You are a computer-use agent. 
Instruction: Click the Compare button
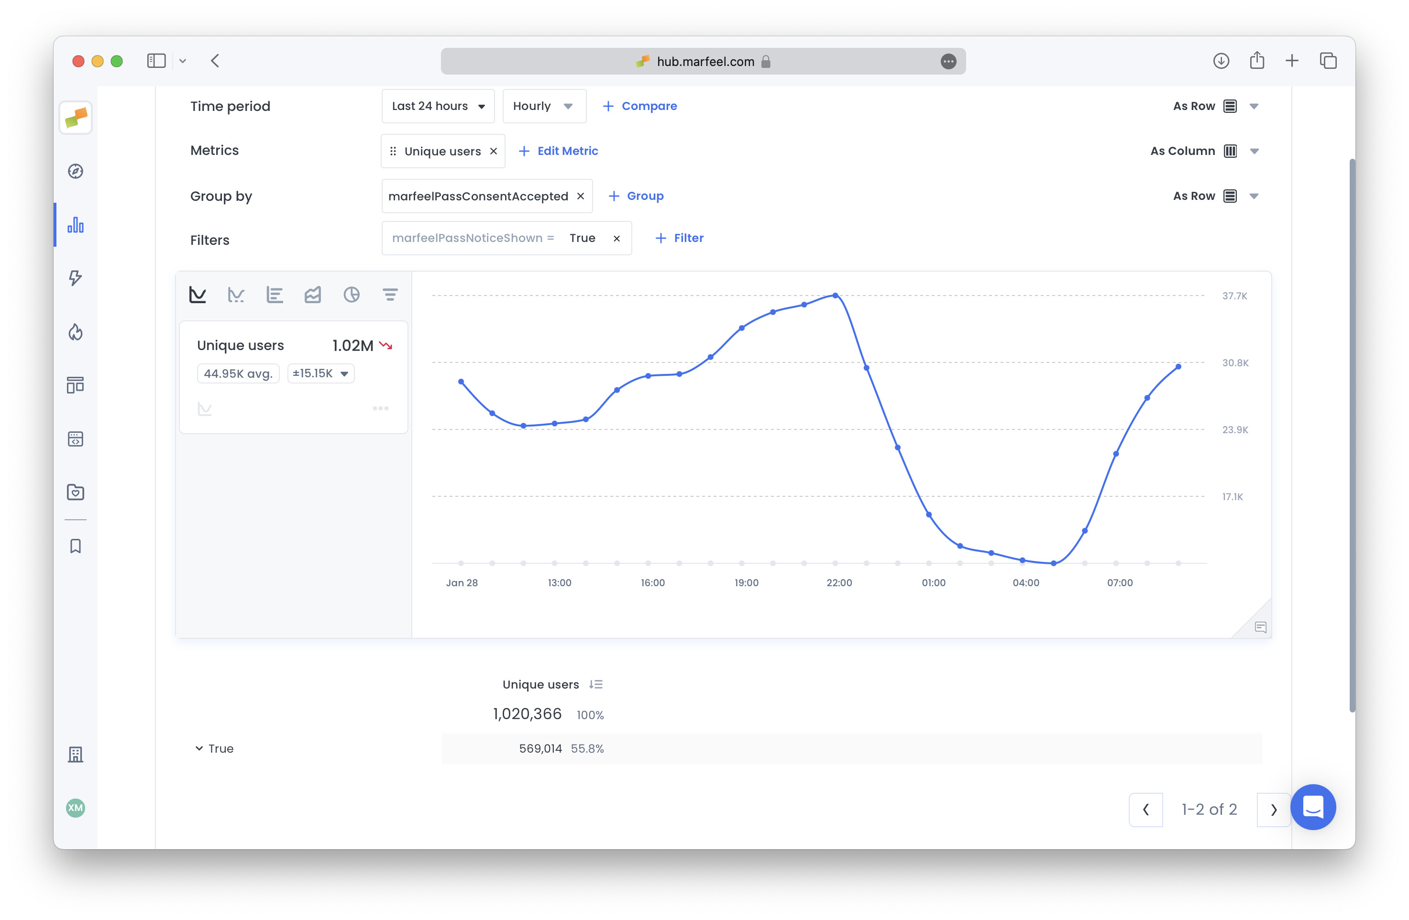[639, 106]
